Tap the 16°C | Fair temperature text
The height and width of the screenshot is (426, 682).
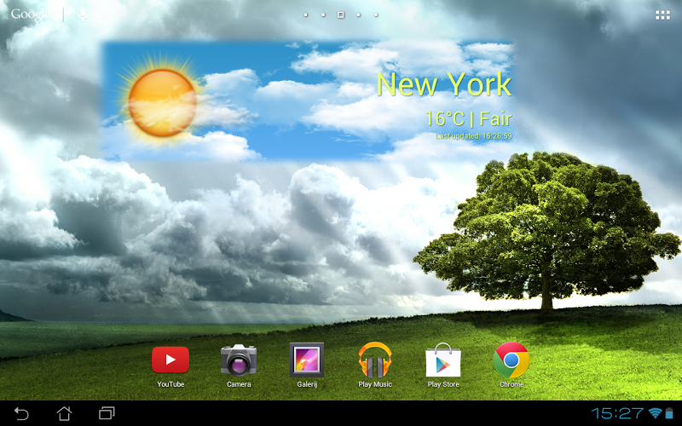coord(468,118)
